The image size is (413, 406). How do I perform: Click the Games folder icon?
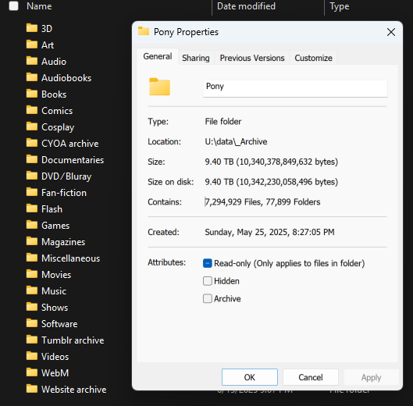pyautogui.click(x=32, y=225)
